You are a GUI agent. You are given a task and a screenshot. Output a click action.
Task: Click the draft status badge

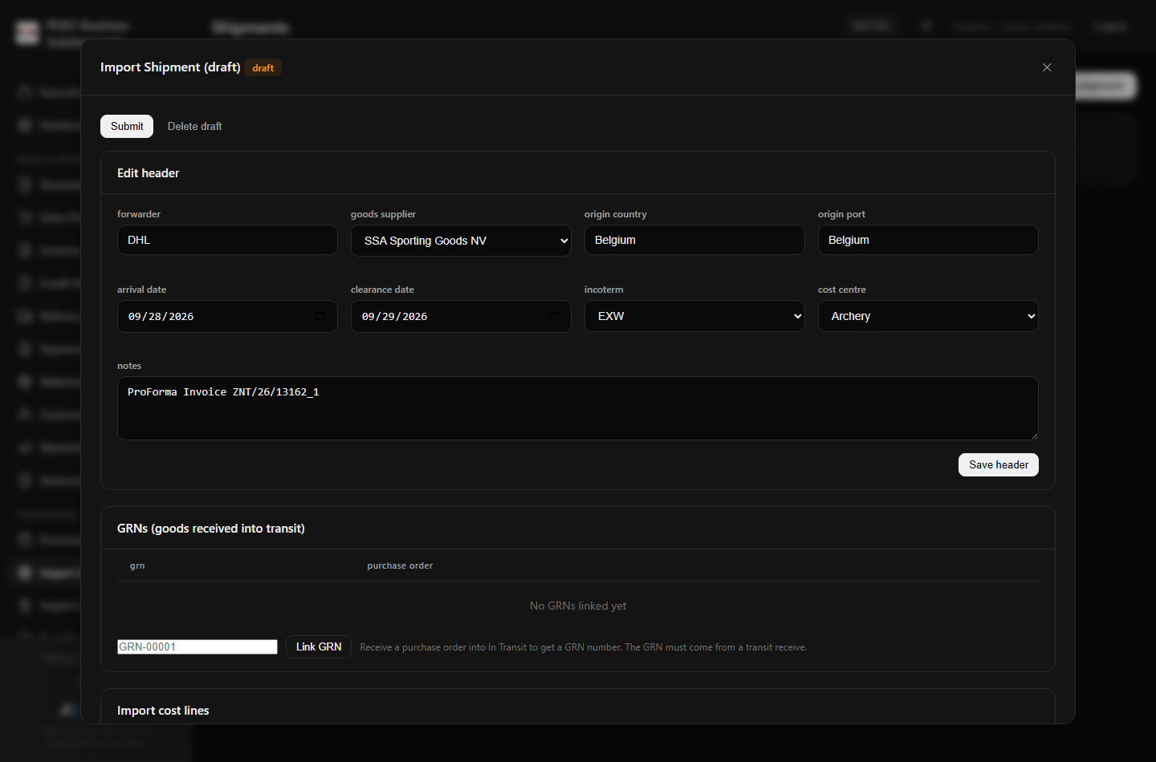click(263, 68)
